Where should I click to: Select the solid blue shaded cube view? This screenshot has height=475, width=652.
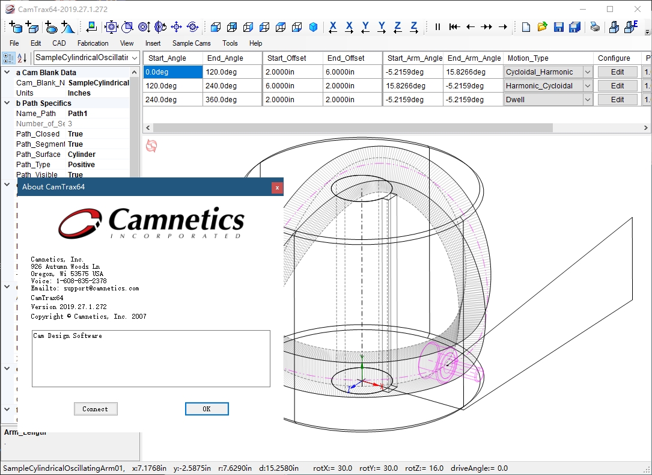313,27
